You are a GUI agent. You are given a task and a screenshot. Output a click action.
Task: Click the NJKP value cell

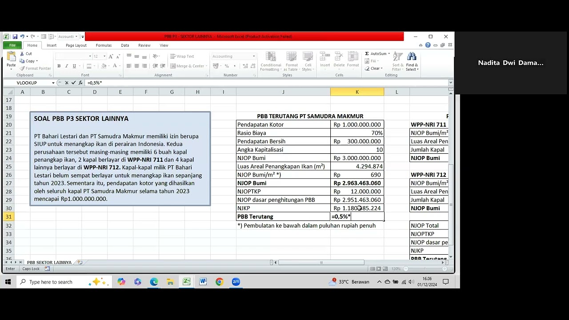tap(357, 208)
